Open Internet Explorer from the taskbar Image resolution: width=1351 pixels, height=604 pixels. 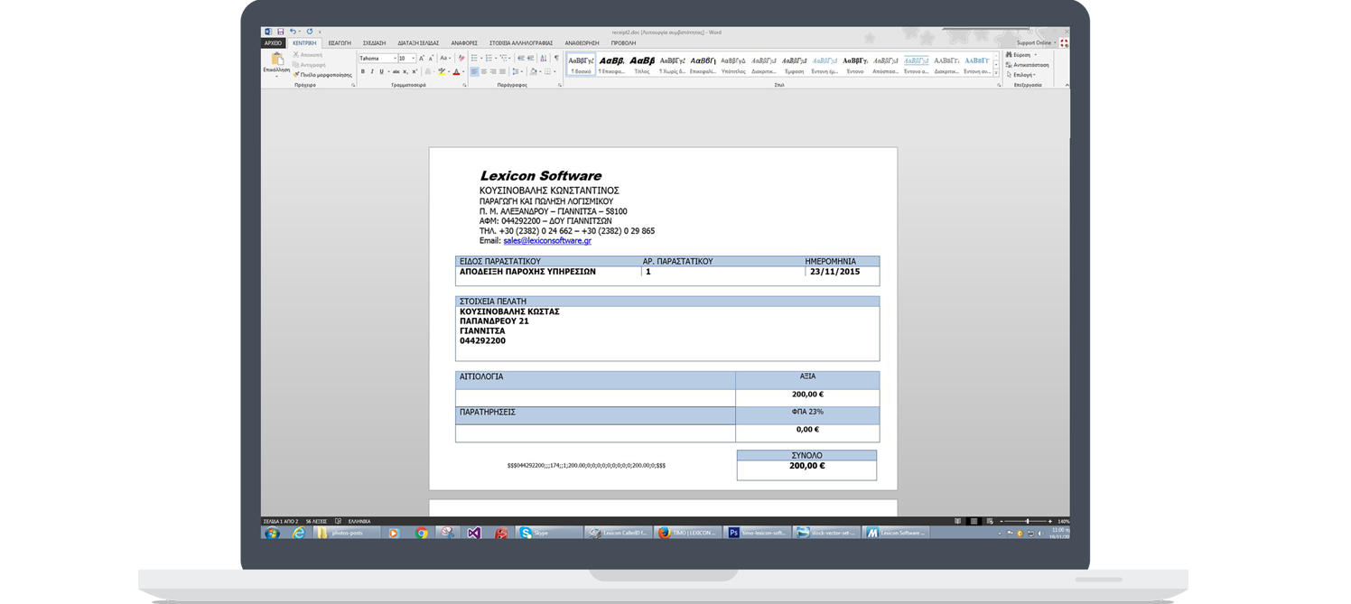(x=298, y=534)
